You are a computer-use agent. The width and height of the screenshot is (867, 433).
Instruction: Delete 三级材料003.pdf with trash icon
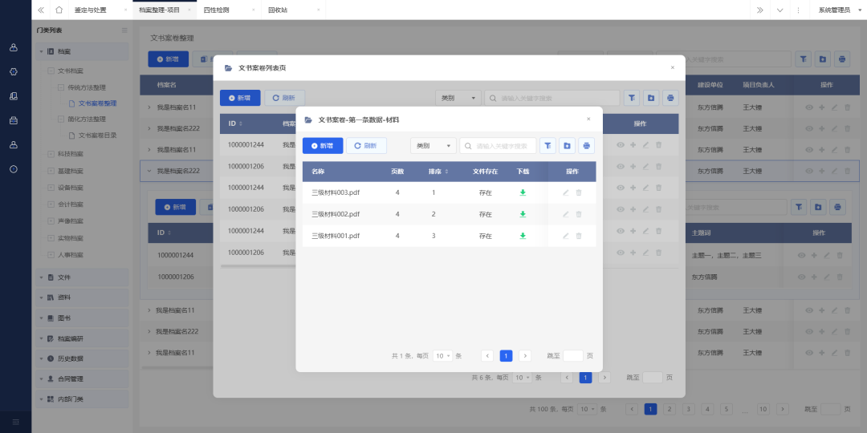579,192
